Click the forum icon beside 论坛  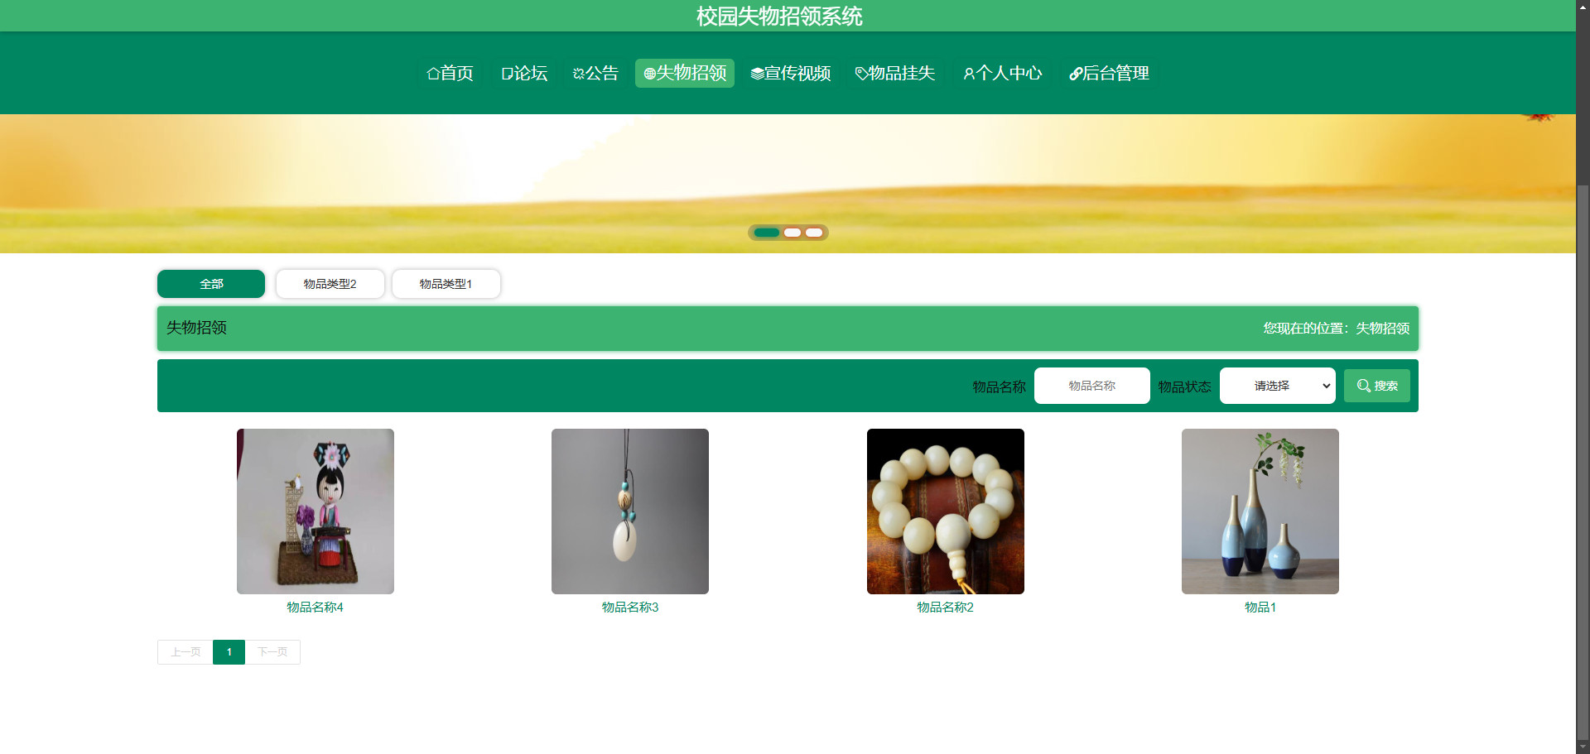[507, 74]
